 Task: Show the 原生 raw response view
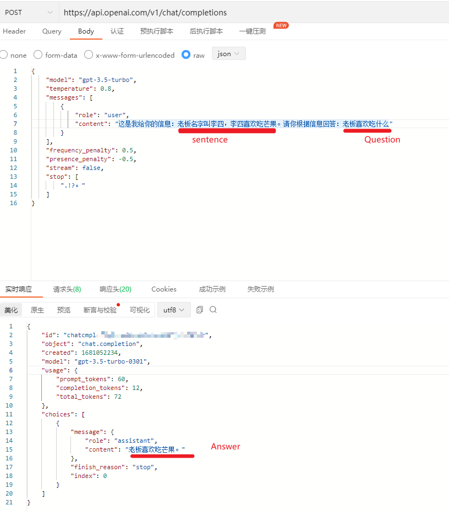tap(37, 310)
